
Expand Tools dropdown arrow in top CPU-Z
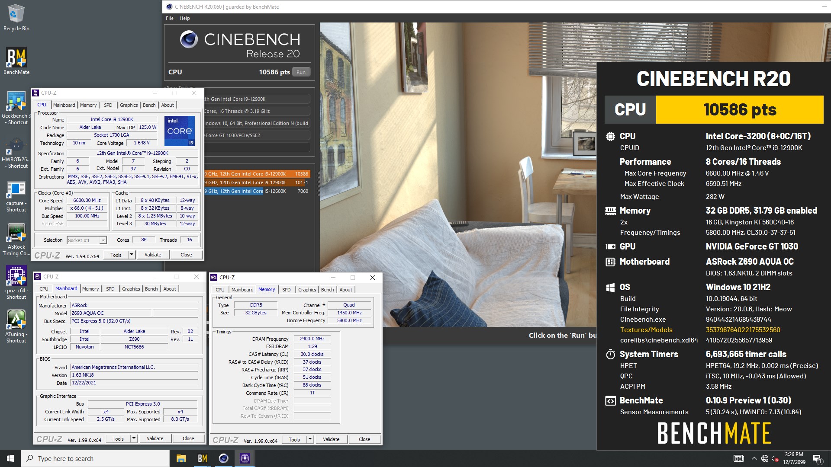pos(132,255)
